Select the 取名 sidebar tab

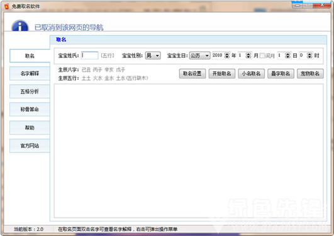pos(30,56)
